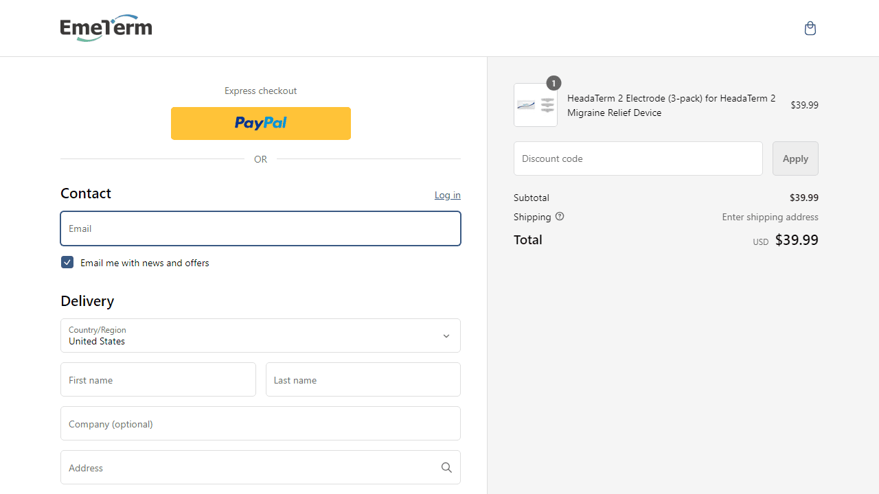The image size is (879, 494).
Task: Apply the discount code
Action: pos(795,158)
